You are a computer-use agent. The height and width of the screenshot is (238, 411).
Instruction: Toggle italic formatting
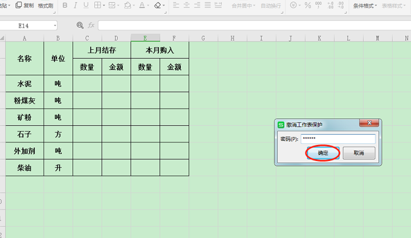[x=76, y=5]
